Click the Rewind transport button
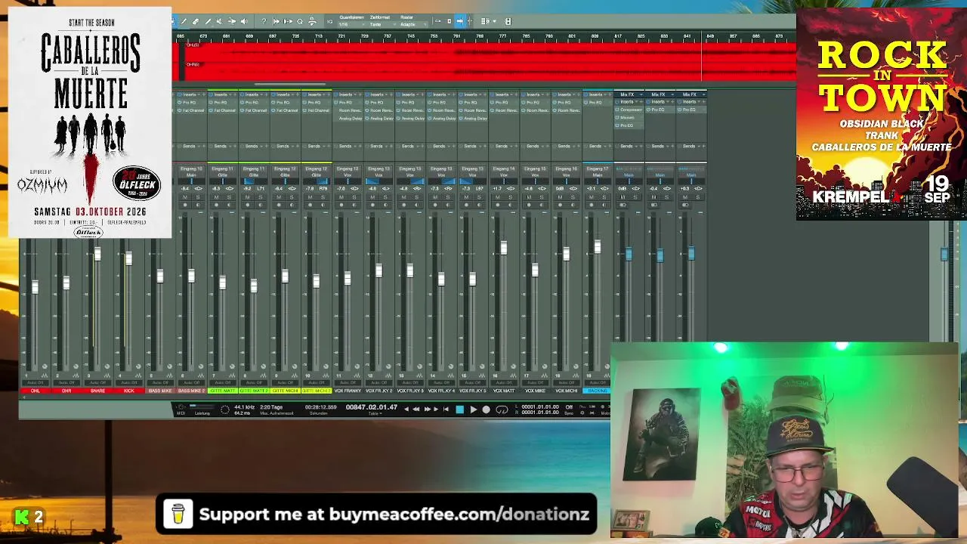This screenshot has width=967, height=544. click(x=416, y=410)
